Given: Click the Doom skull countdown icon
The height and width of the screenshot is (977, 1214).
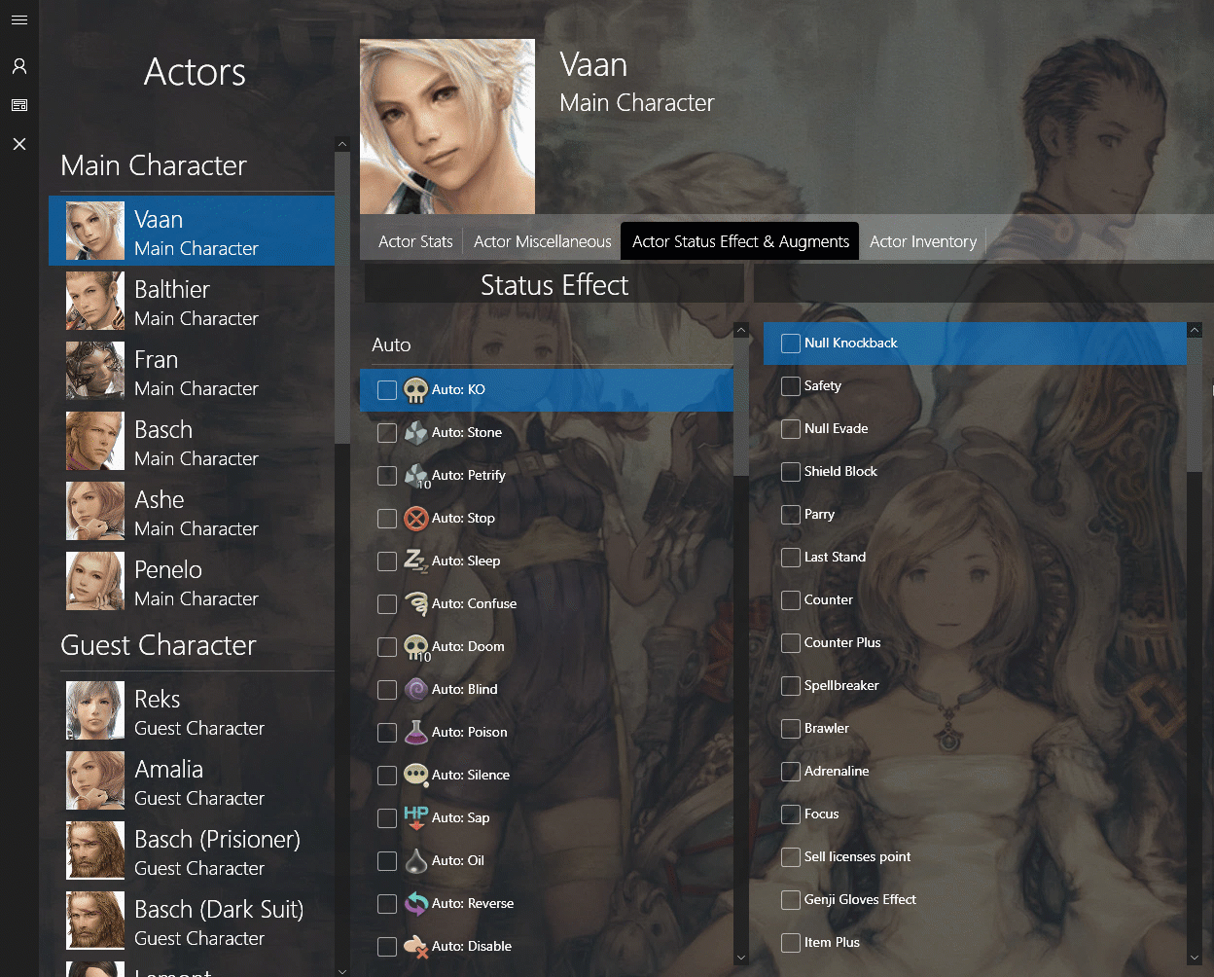Looking at the screenshot, I should [x=416, y=647].
